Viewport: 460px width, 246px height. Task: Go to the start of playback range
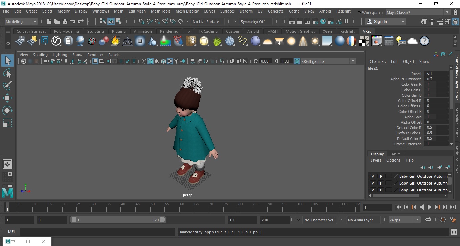click(x=398, y=207)
